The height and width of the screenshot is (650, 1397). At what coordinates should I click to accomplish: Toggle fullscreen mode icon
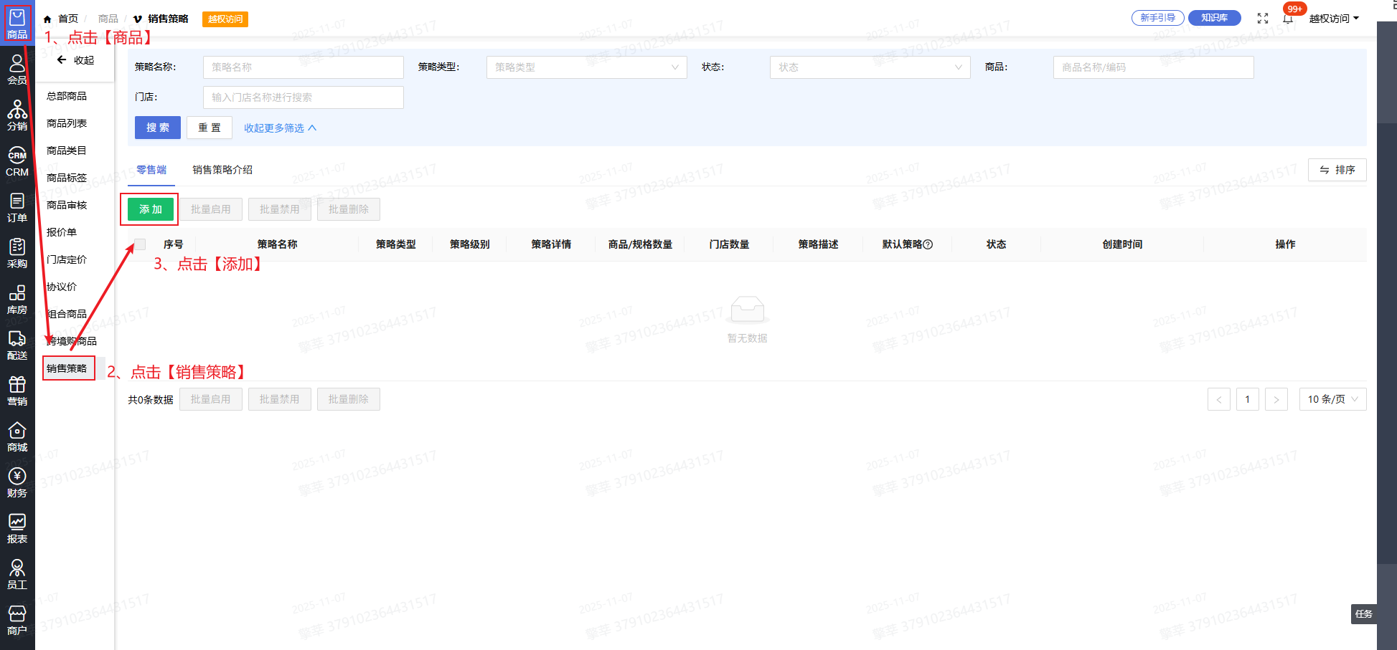coord(1263,19)
